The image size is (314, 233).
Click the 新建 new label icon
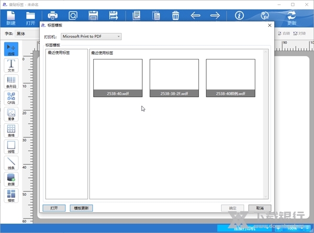tap(11, 18)
